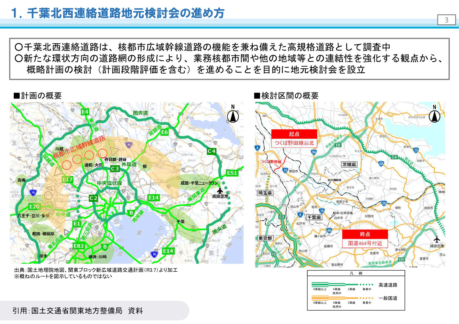Image resolution: width=459 pixels, height=324 pixels.
Task: Click the page number 3 box
Action: coord(446,20)
